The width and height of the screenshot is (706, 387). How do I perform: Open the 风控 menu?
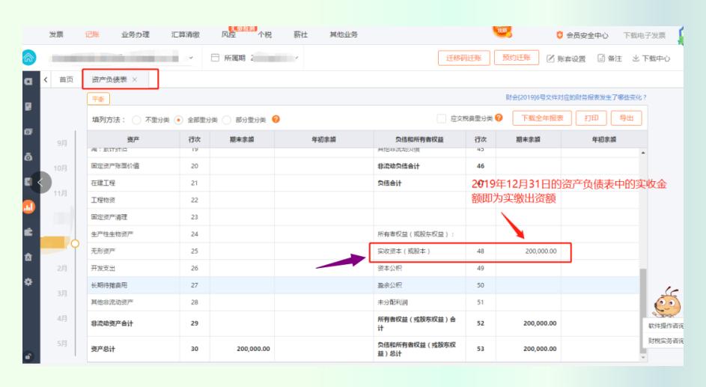(228, 34)
